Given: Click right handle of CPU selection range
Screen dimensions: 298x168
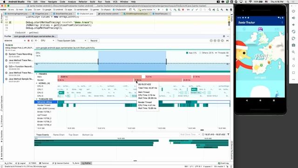Looking at the screenshot, I should coord(166,62).
